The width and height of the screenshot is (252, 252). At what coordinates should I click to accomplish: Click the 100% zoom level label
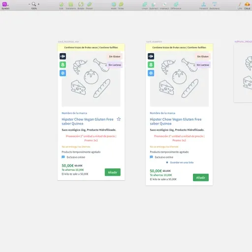[34, 8]
